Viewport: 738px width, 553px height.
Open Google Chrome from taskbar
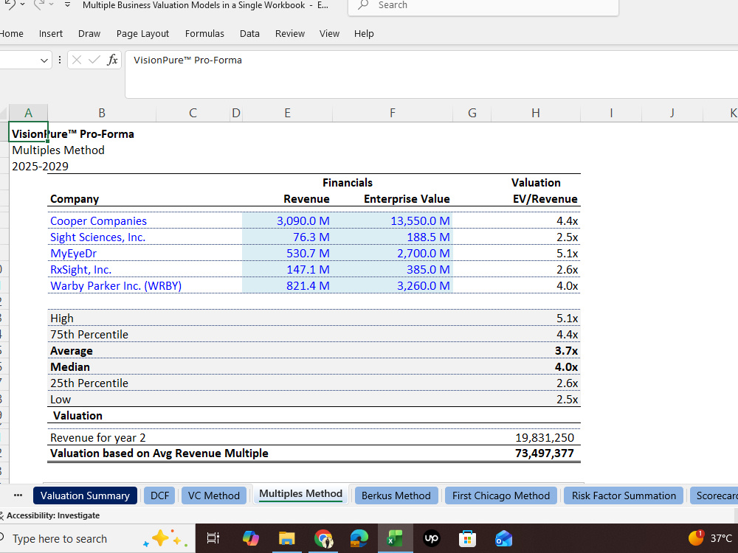click(x=323, y=538)
